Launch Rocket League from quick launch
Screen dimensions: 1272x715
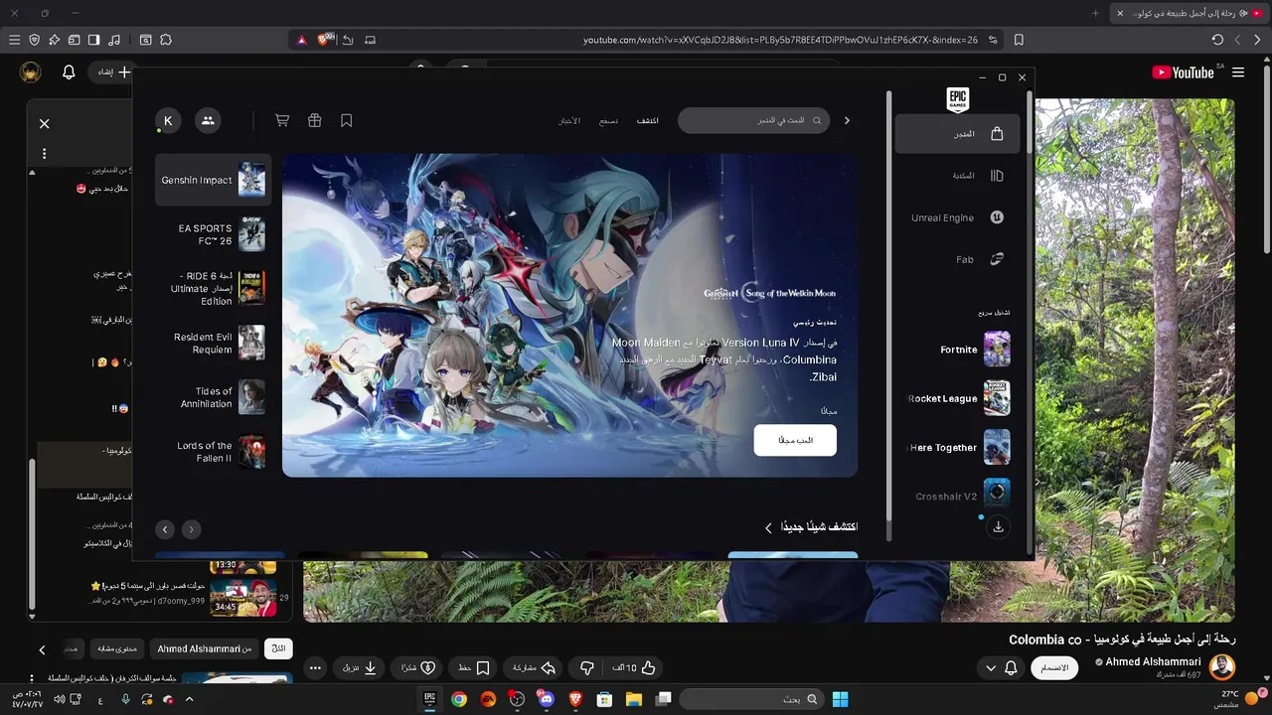pos(958,398)
